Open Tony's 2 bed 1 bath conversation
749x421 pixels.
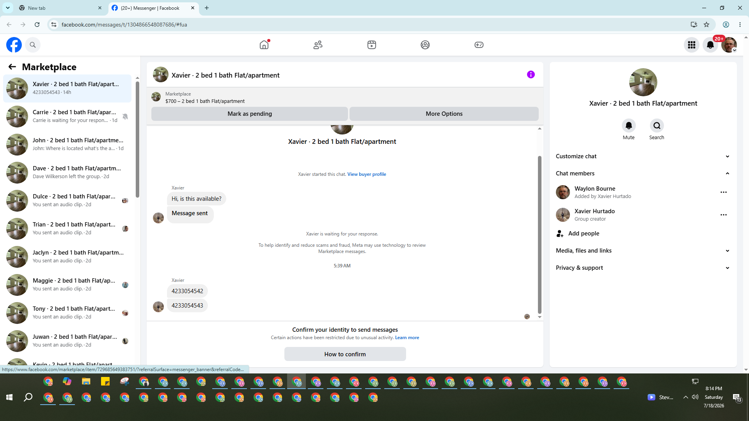pyautogui.click(x=67, y=313)
